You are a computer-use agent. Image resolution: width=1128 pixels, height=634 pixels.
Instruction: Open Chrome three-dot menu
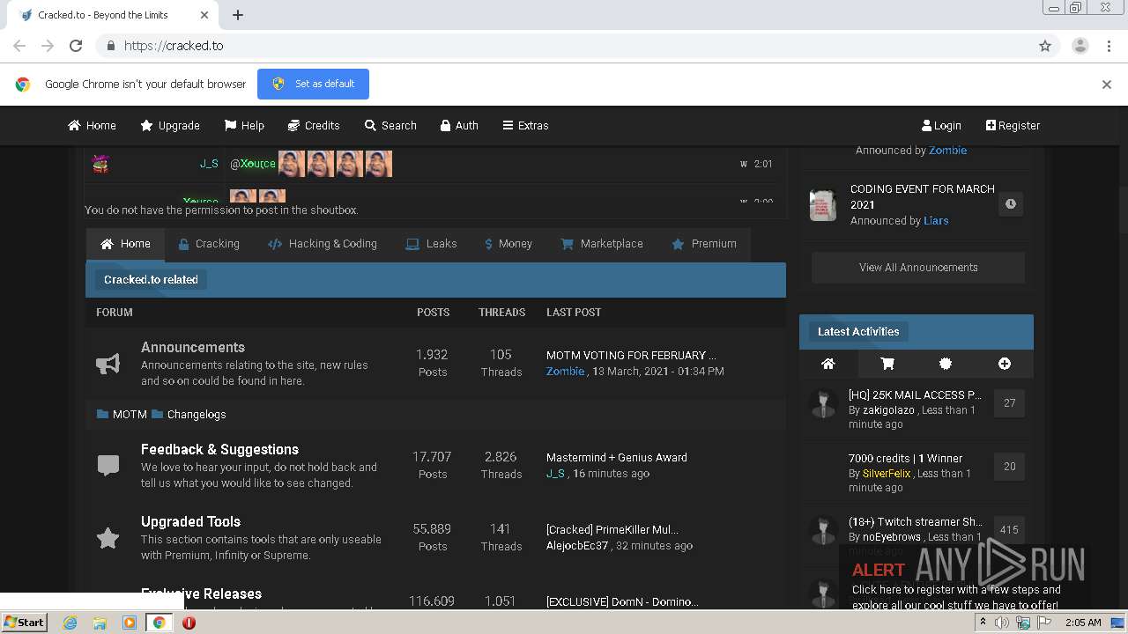click(x=1109, y=46)
